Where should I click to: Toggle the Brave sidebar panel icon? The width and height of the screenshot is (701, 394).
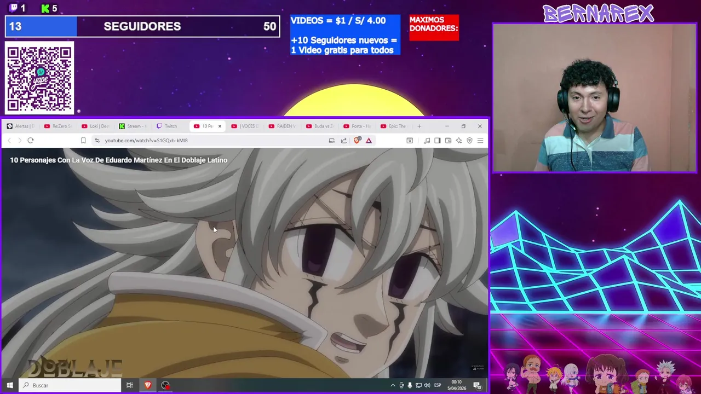tap(437, 141)
